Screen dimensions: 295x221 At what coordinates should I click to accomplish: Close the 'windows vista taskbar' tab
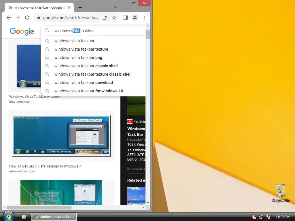coord(69,7)
